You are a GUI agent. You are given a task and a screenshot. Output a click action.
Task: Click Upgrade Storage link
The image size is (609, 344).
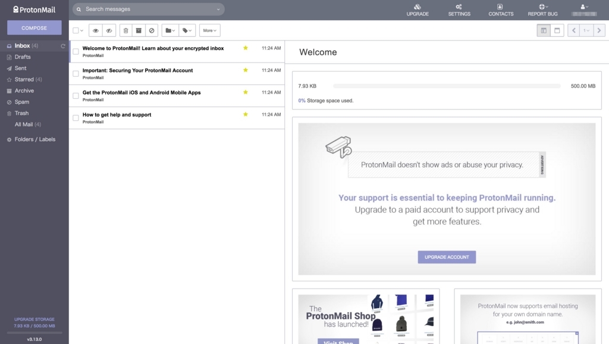pyautogui.click(x=34, y=319)
